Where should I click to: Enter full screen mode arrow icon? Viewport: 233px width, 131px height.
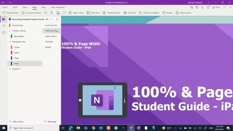(x=225, y=7)
